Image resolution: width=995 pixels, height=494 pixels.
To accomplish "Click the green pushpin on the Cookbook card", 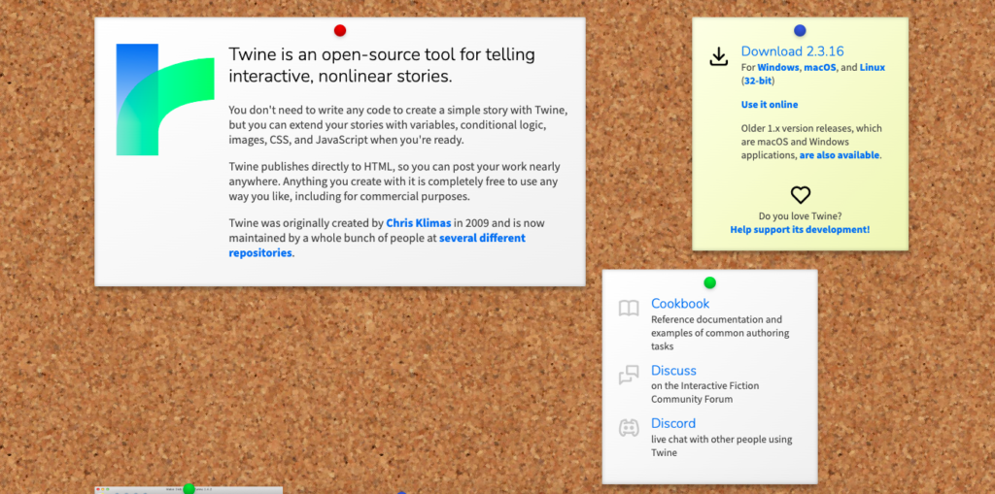I will (x=709, y=282).
